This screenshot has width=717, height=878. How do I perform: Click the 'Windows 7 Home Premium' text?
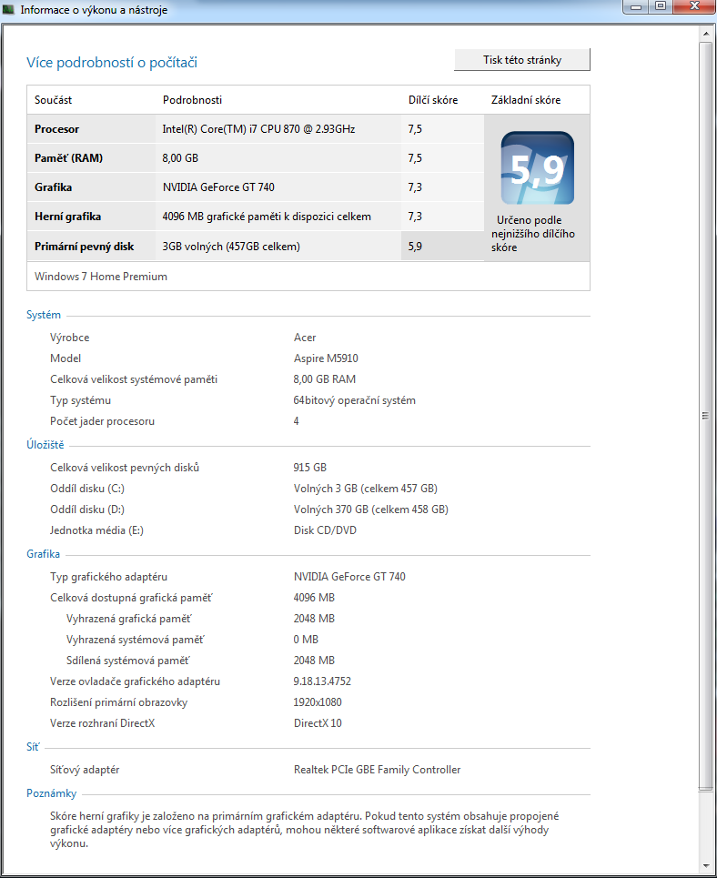101,277
